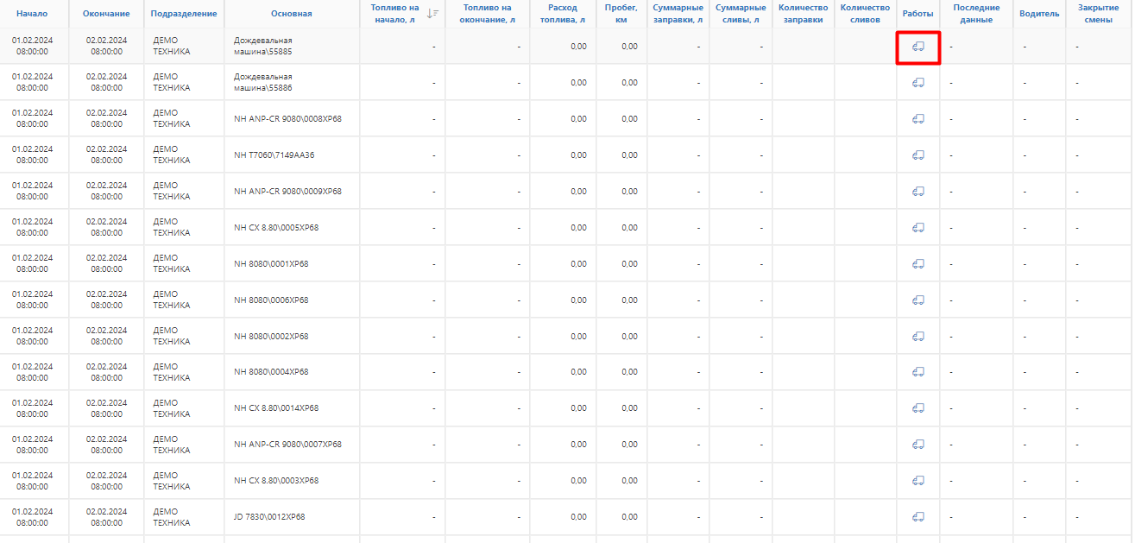1135x543 pixels.
Task: Click the Количество заправки column header
Action: coord(803,13)
